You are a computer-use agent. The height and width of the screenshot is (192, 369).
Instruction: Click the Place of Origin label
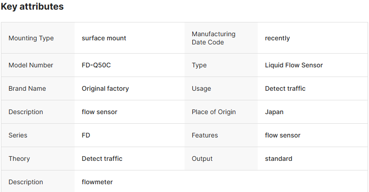point(214,112)
